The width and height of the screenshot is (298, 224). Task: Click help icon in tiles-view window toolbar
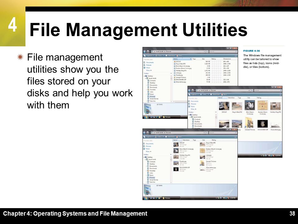pyautogui.click(x=236, y=137)
